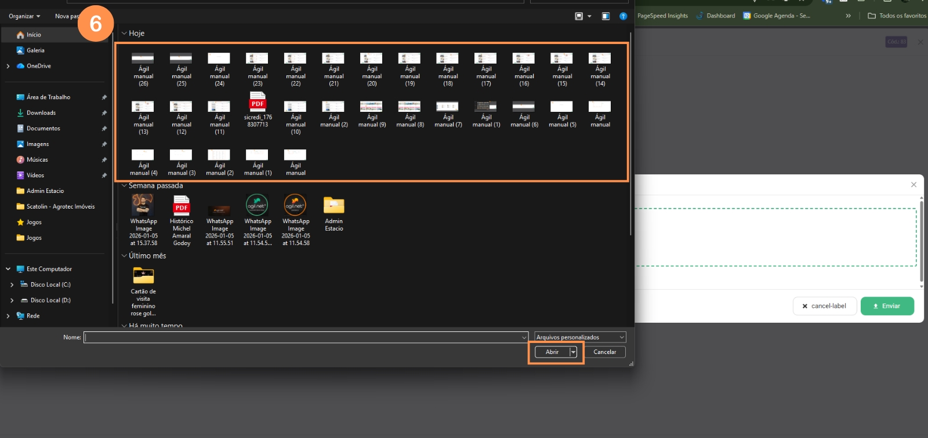Select the Histórico Michel Amaral Godoy PDF

click(x=182, y=206)
